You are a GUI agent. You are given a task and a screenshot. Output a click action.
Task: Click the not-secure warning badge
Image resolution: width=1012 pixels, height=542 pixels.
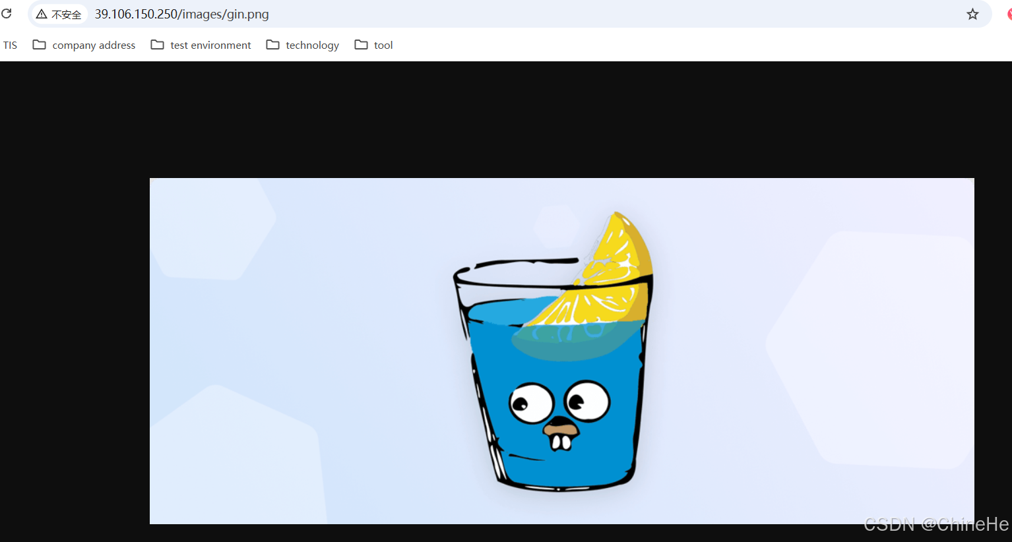click(59, 14)
